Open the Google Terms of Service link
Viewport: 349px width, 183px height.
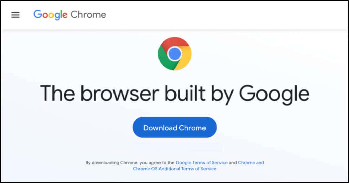tap(201, 163)
